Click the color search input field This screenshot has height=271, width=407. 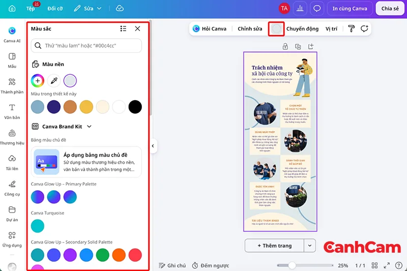click(86, 46)
